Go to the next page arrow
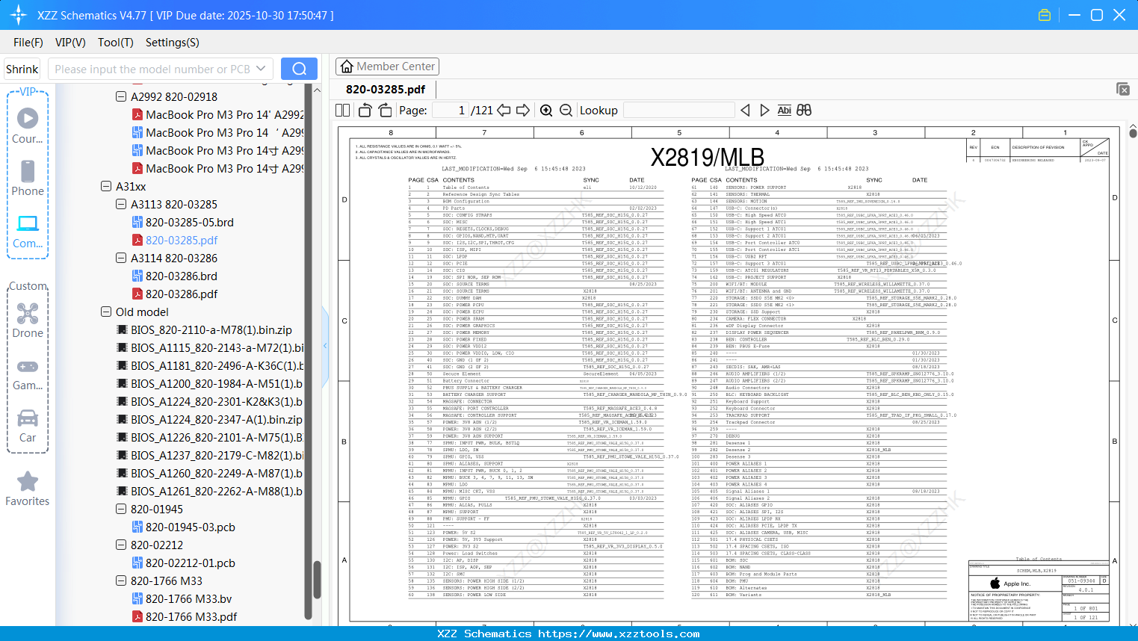Screen dimensions: 1138x641 click(523, 111)
